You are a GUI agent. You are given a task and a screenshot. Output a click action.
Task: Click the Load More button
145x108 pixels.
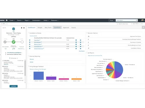click(x=14, y=86)
